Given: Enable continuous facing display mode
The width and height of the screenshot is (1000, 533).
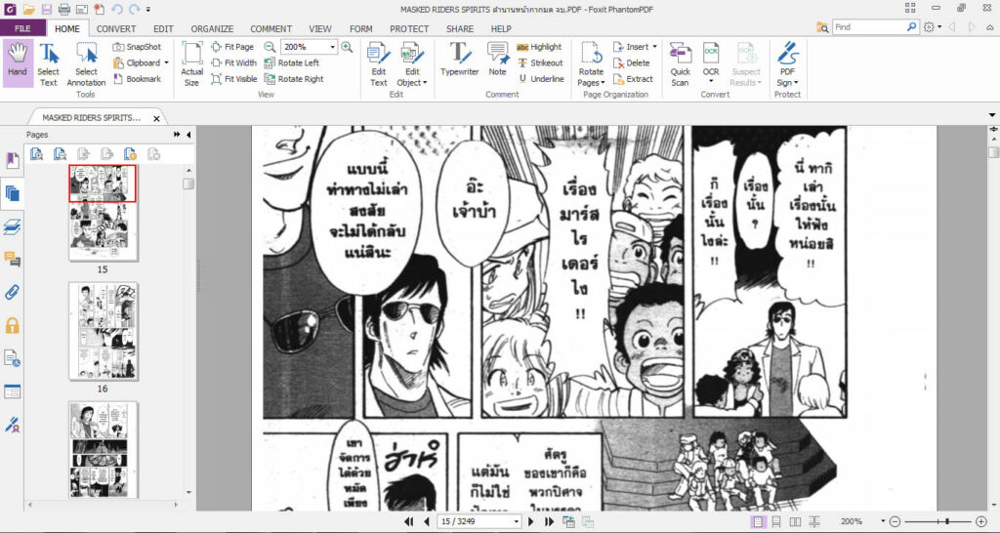Looking at the screenshot, I should tap(814, 521).
